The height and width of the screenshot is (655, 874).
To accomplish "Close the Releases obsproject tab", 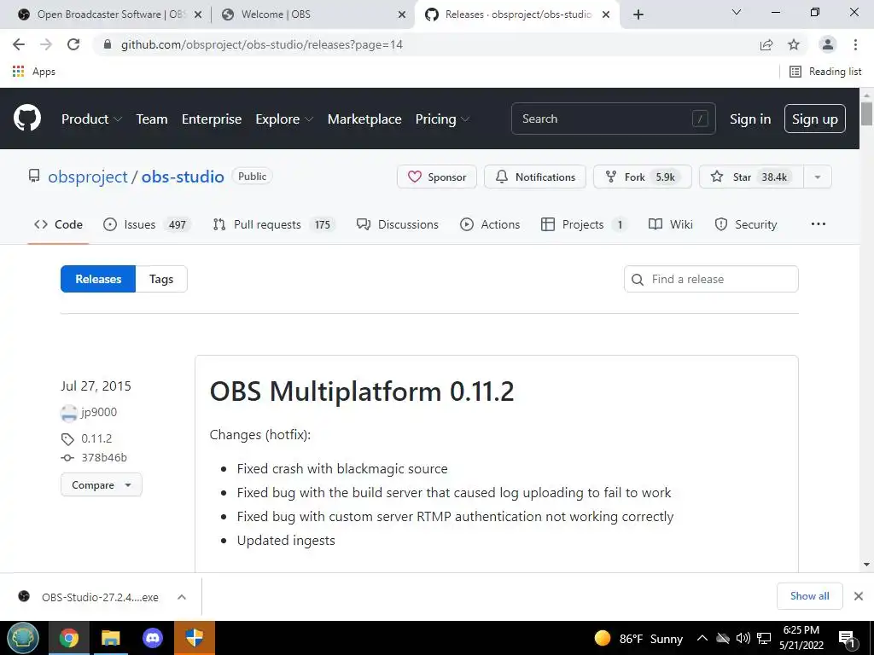I will (x=606, y=14).
